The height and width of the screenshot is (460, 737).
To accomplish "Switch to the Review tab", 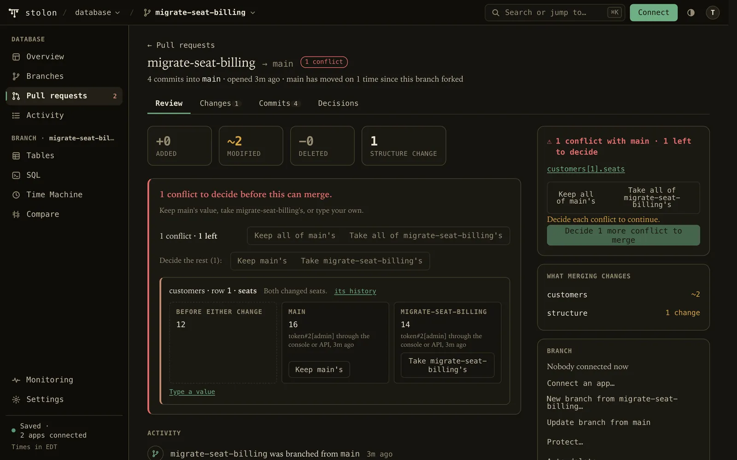I will 169,103.
